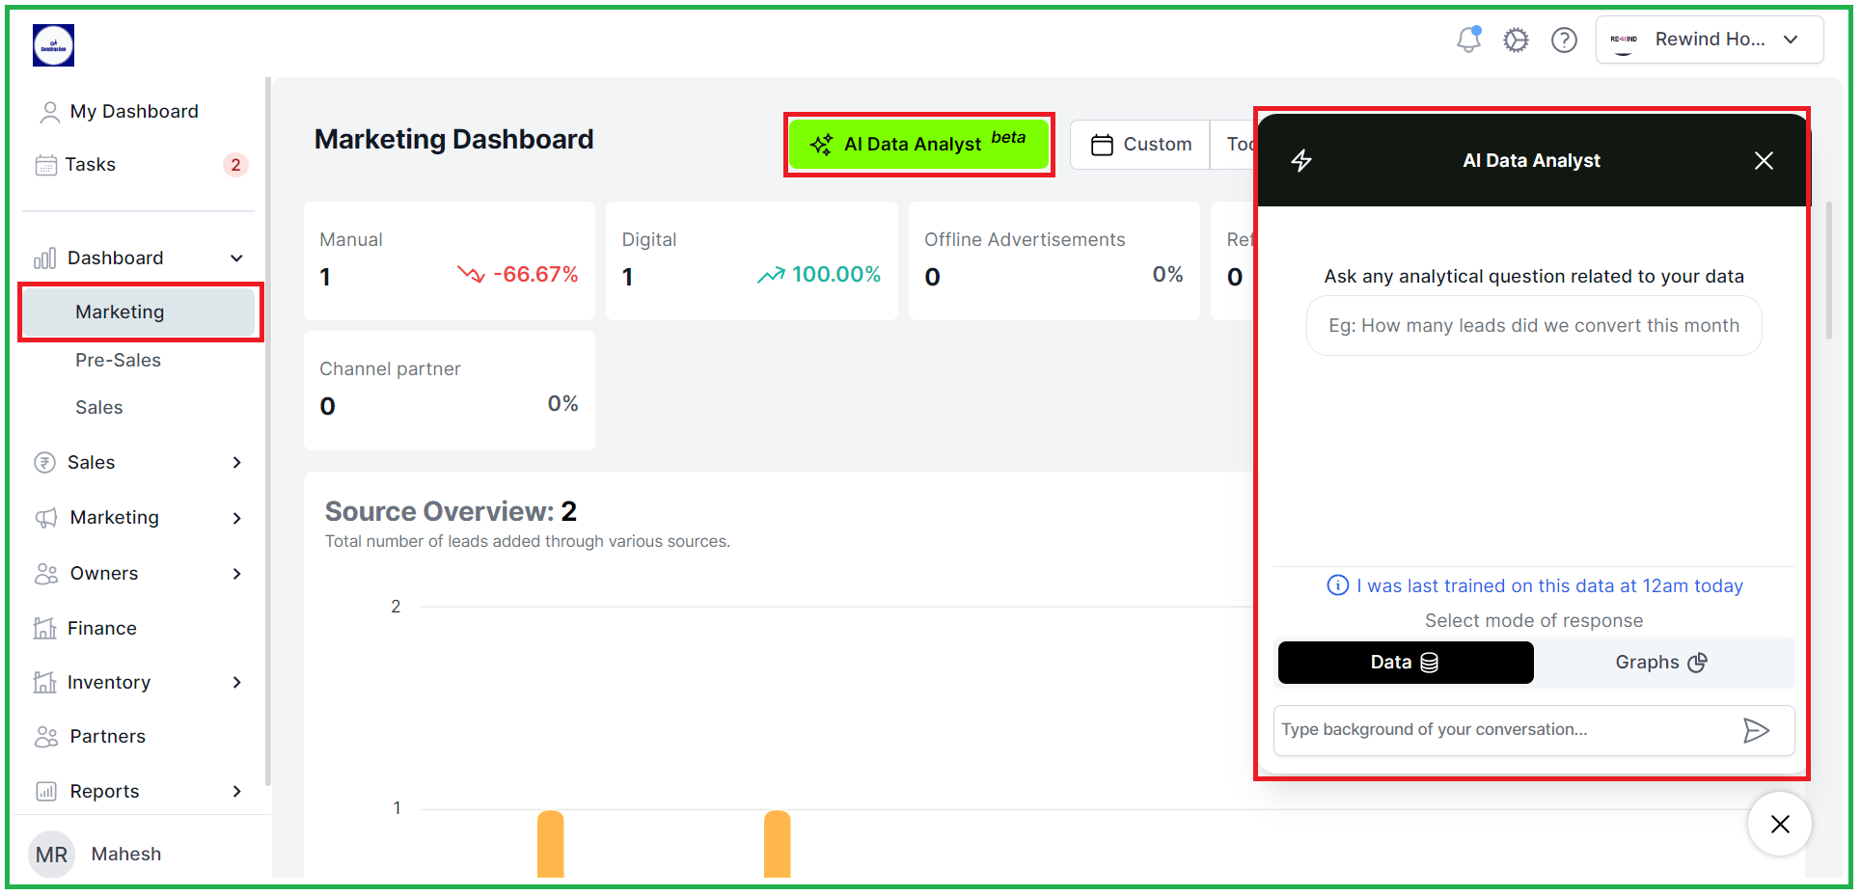Viewport: 1861px width, 896px height.
Task: Click the analytical question example field
Action: (x=1534, y=326)
